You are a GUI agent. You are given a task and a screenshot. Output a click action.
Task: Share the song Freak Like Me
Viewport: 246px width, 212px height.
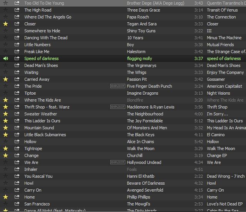coord(17,52)
